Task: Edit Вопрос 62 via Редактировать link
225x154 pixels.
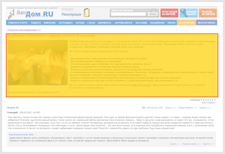Action: point(187,108)
